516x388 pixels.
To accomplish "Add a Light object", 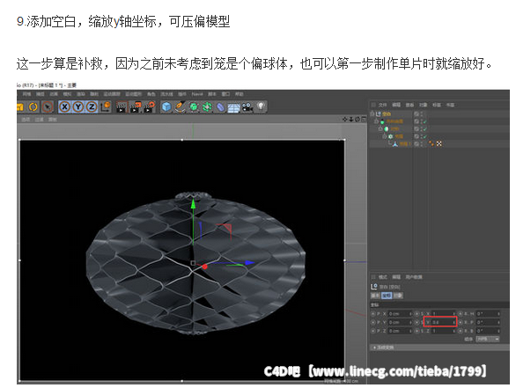I will (x=261, y=106).
